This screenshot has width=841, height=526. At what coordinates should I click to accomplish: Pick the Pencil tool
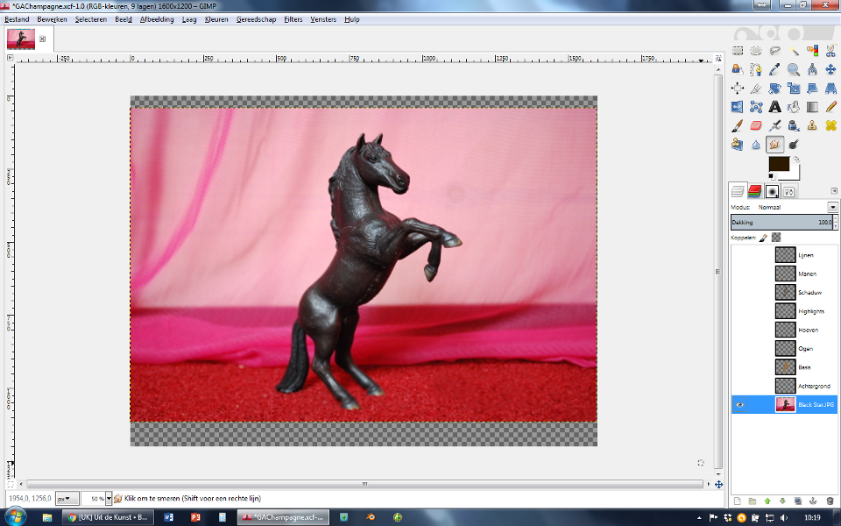pyautogui.click(x=830, y=107)
